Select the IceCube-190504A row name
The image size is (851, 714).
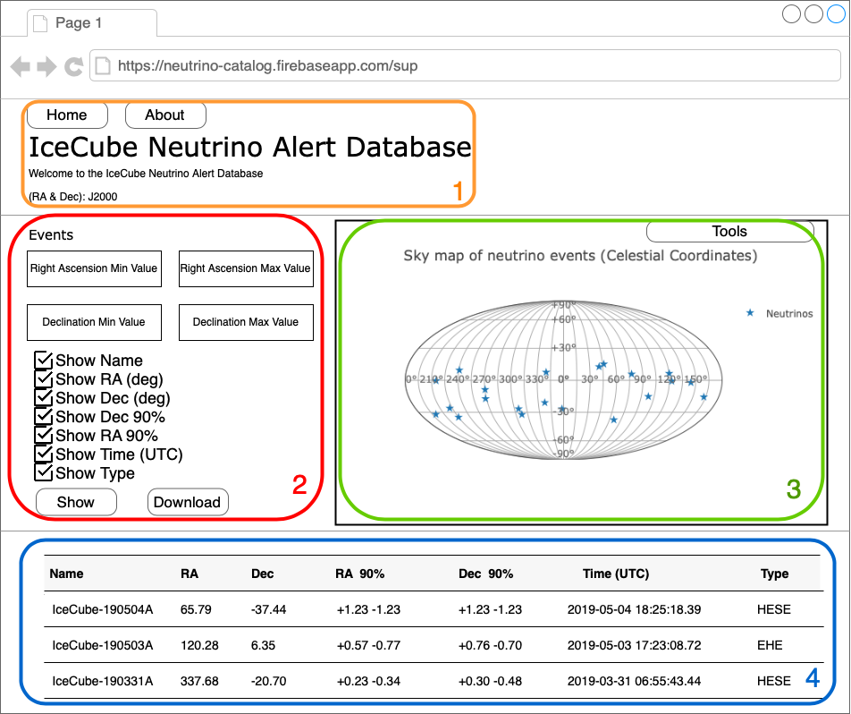(103, 609)
